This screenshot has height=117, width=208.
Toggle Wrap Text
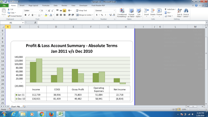81,10
